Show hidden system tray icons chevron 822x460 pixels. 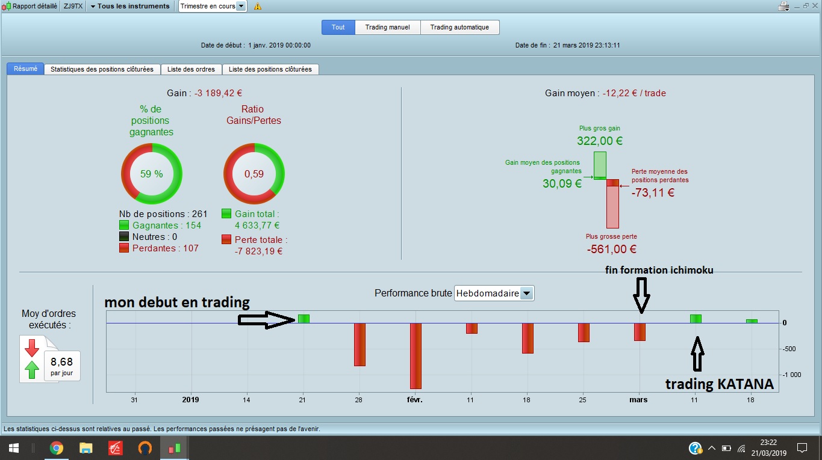711,448
